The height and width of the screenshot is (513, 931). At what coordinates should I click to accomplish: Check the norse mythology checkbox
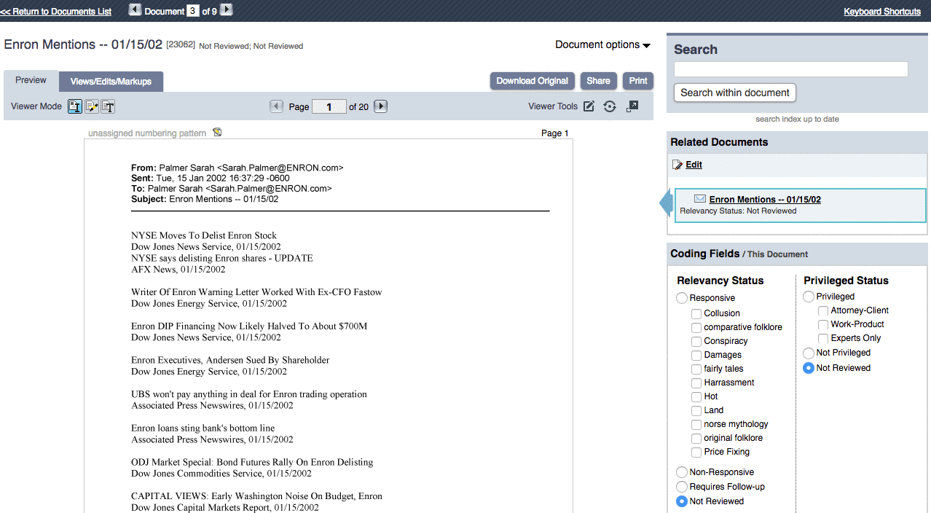pyautogui.click(x=696, y=424)
